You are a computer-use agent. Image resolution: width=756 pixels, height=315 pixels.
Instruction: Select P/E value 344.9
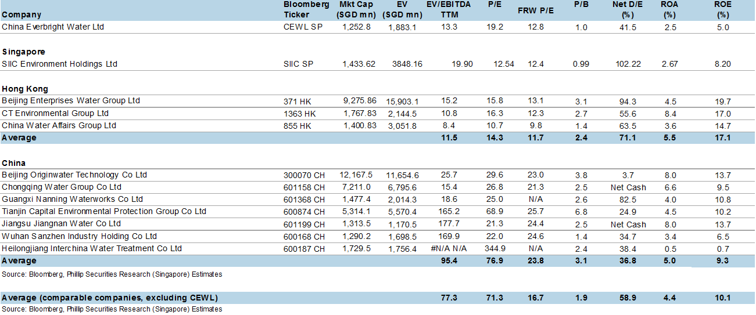tap(495, 249)
